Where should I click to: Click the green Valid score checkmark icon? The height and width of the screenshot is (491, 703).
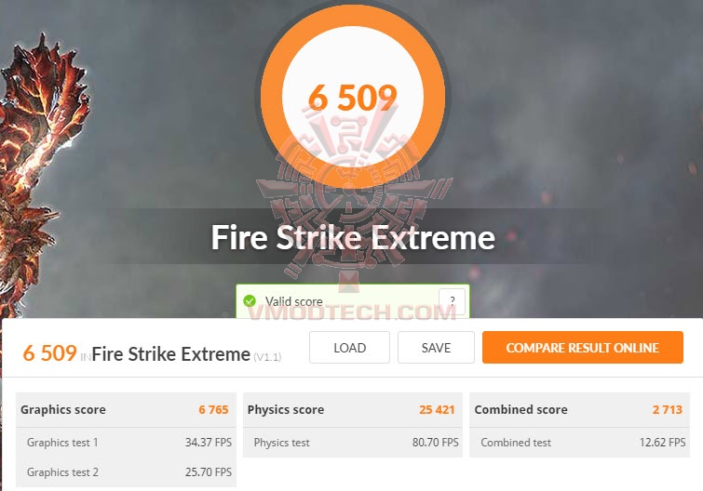point(250,300)
